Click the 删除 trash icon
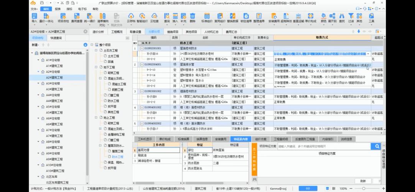Viewport: 415px width, 192px height. tap(192, 16)
